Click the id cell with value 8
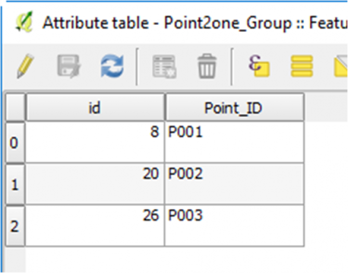 (x=95, y=142)
